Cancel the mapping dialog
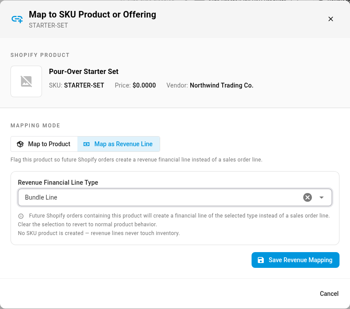Screen dimensions: 350x309 click(x=329, y=294)
